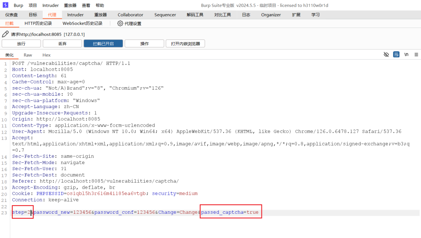Expand the 操作 (Action) button menu
This screenshot has height=238, width=421.
pos(144,44)
